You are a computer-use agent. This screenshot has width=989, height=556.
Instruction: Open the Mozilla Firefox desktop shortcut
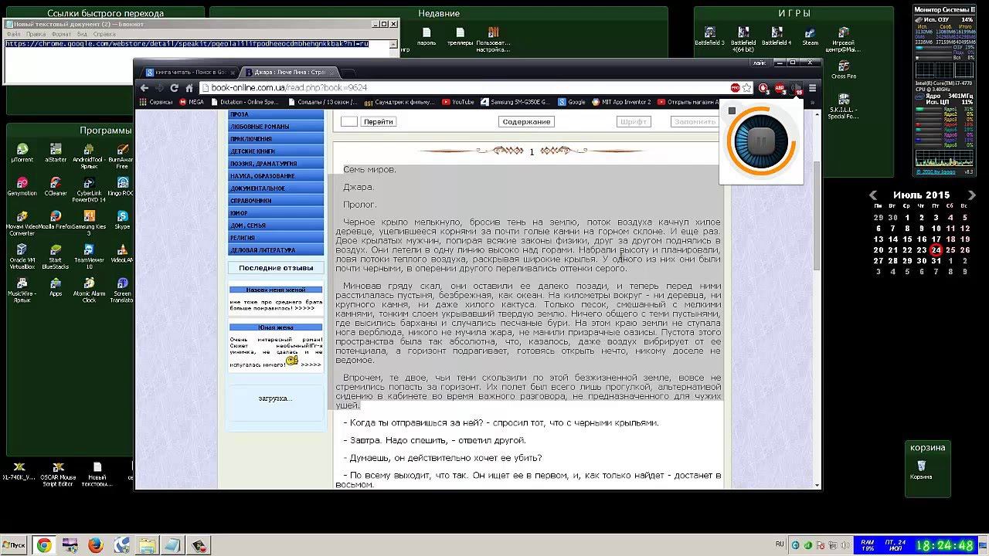[56, 221]
